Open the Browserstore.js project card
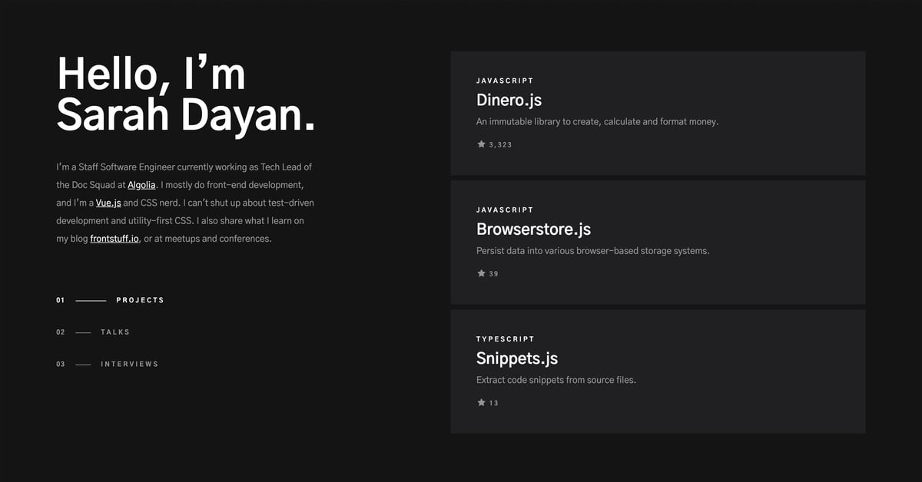922x482 pixels. [657, 242]
